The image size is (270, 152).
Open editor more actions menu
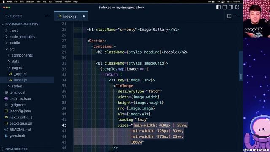coord(237,16)
